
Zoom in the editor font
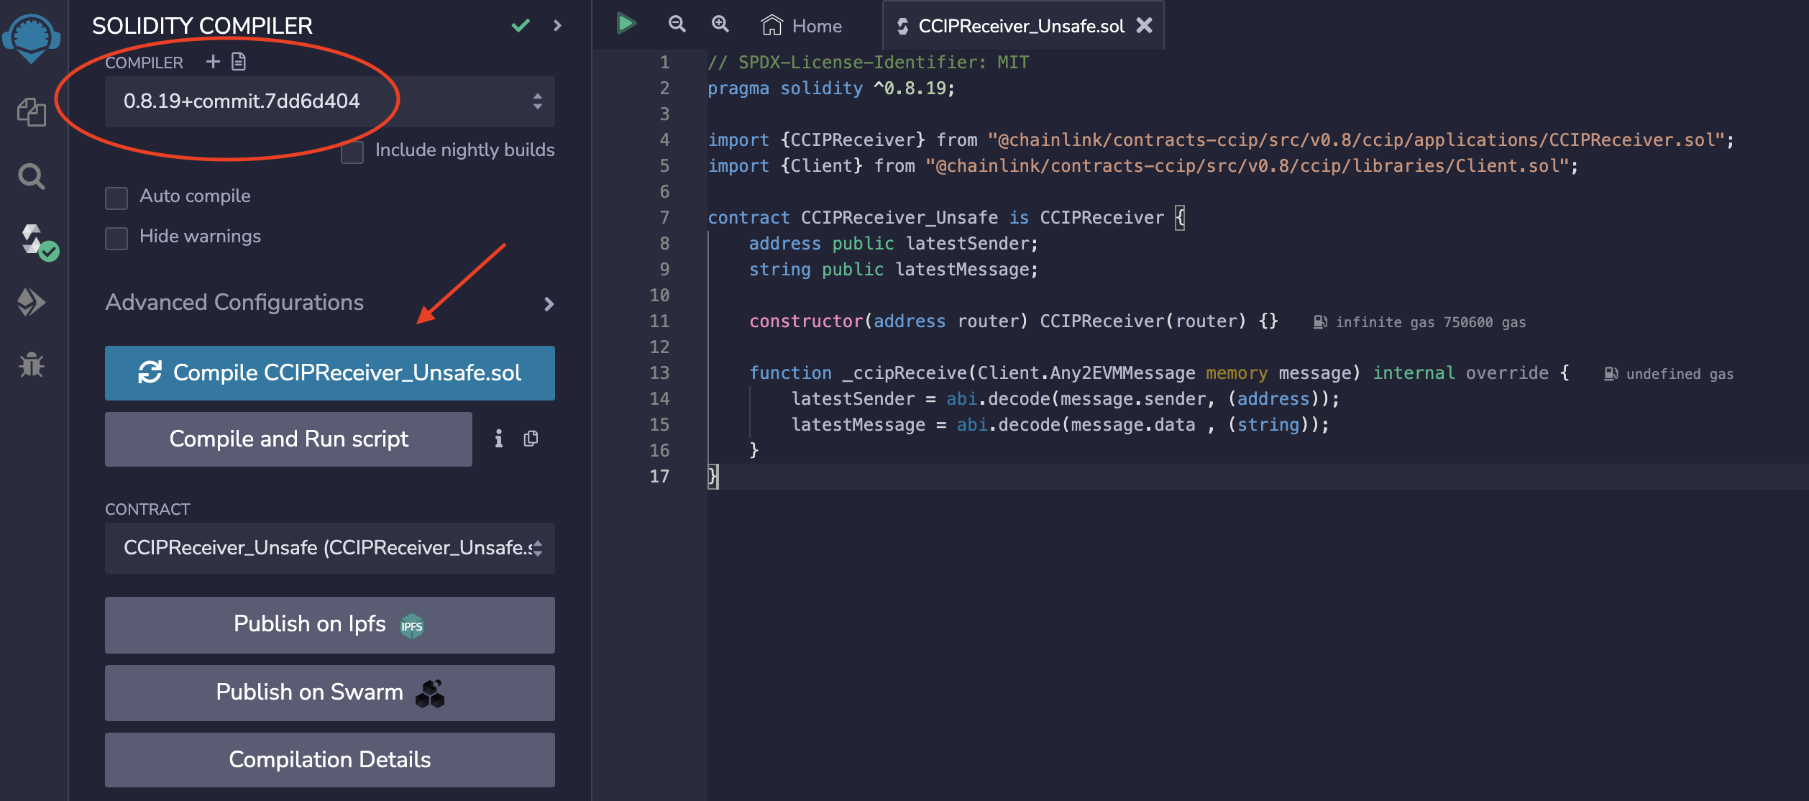tap(720, 24)
